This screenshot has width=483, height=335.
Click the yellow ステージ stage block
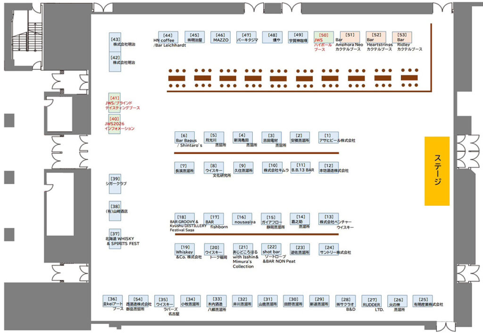(x=437, y=171)
